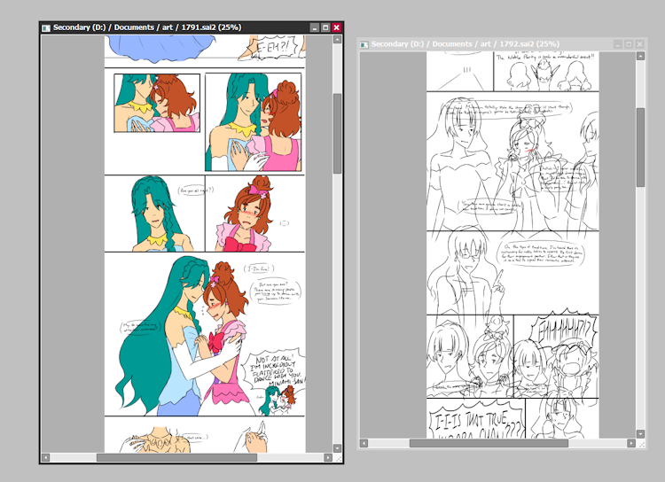665x482 pixels.
Task: Click the 1792.sai2 horizontal scrollbar thumb
Action: [x=489, y=443]
